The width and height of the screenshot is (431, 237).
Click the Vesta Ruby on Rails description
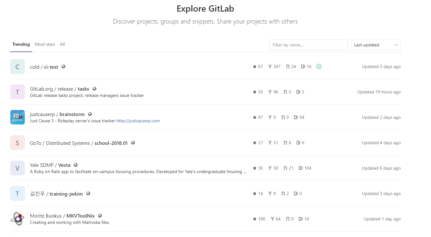138,172
